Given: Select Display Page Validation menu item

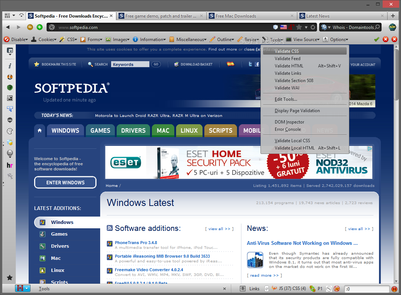Looking at the screenshot, I should pyautogui.click(x=305, y=111).
